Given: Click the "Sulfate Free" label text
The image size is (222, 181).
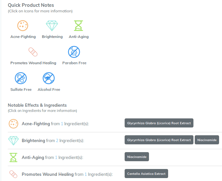Looking at the screenshot, I should (21, 90).
